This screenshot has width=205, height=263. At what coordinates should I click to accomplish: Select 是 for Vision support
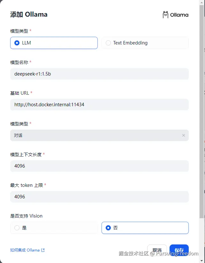(x=17, y=228)
